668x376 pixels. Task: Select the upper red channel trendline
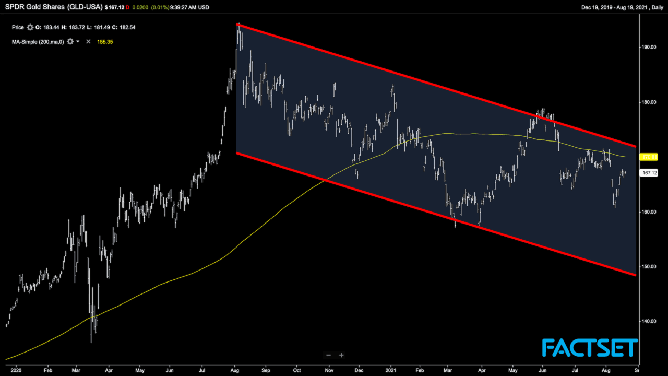point(438,85)
